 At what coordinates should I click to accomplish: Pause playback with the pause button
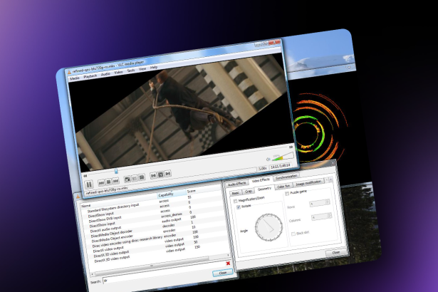click(89, 184)
